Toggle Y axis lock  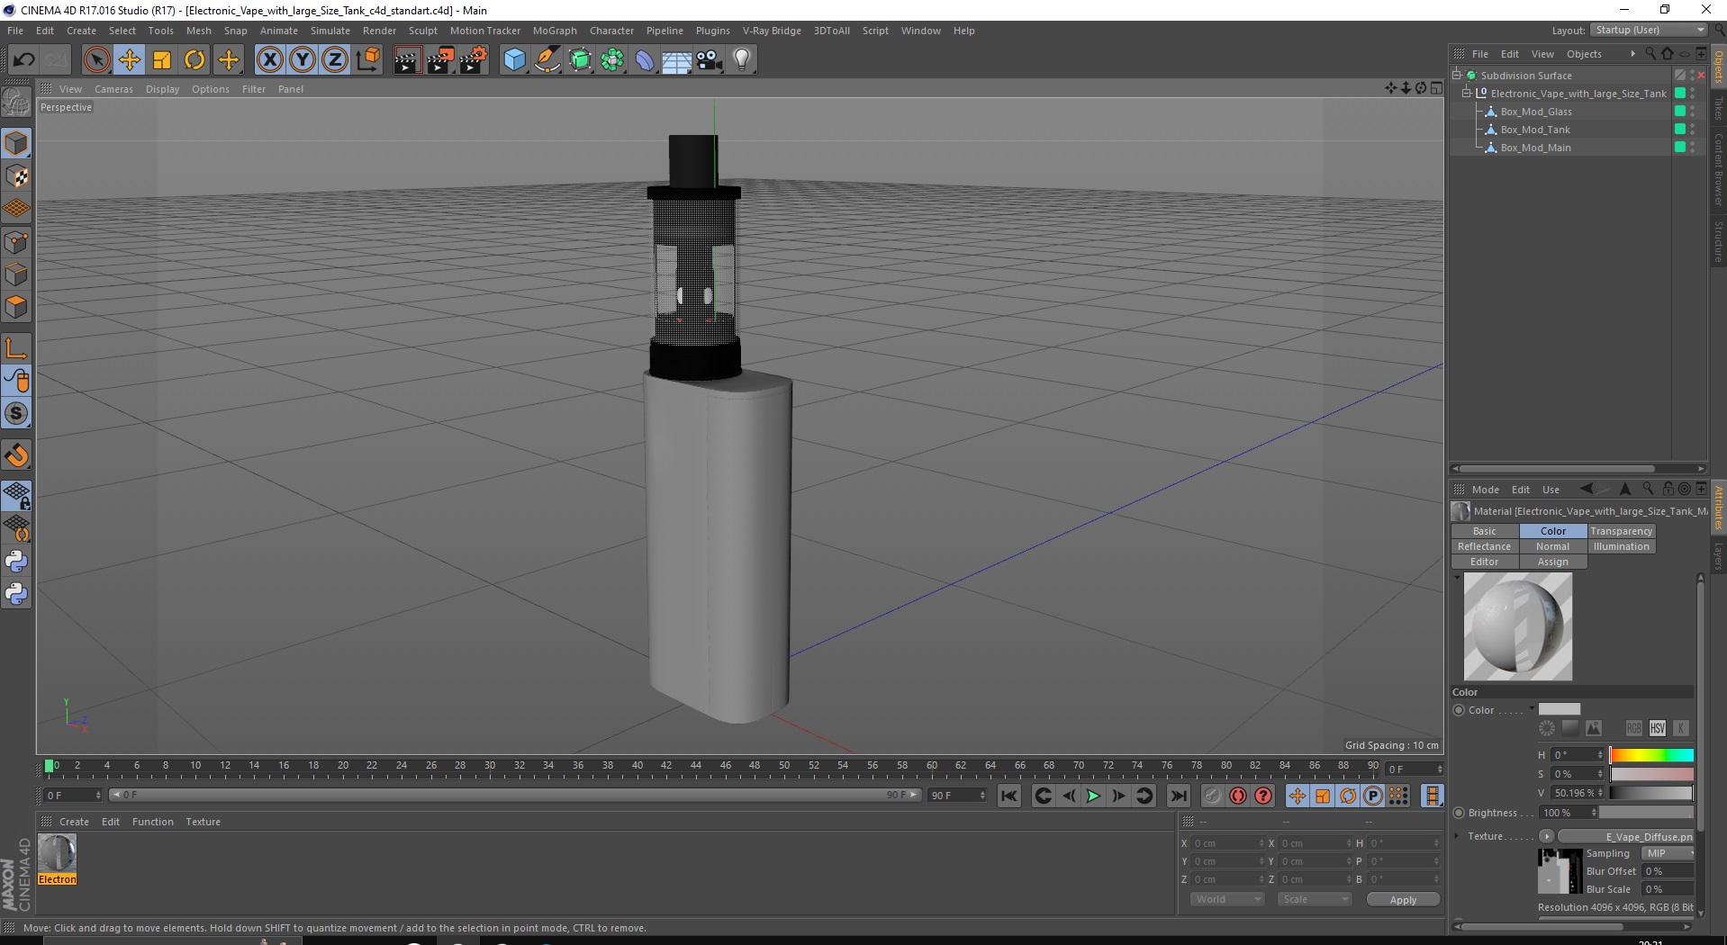pyautogui.click(x=303, y=60)
